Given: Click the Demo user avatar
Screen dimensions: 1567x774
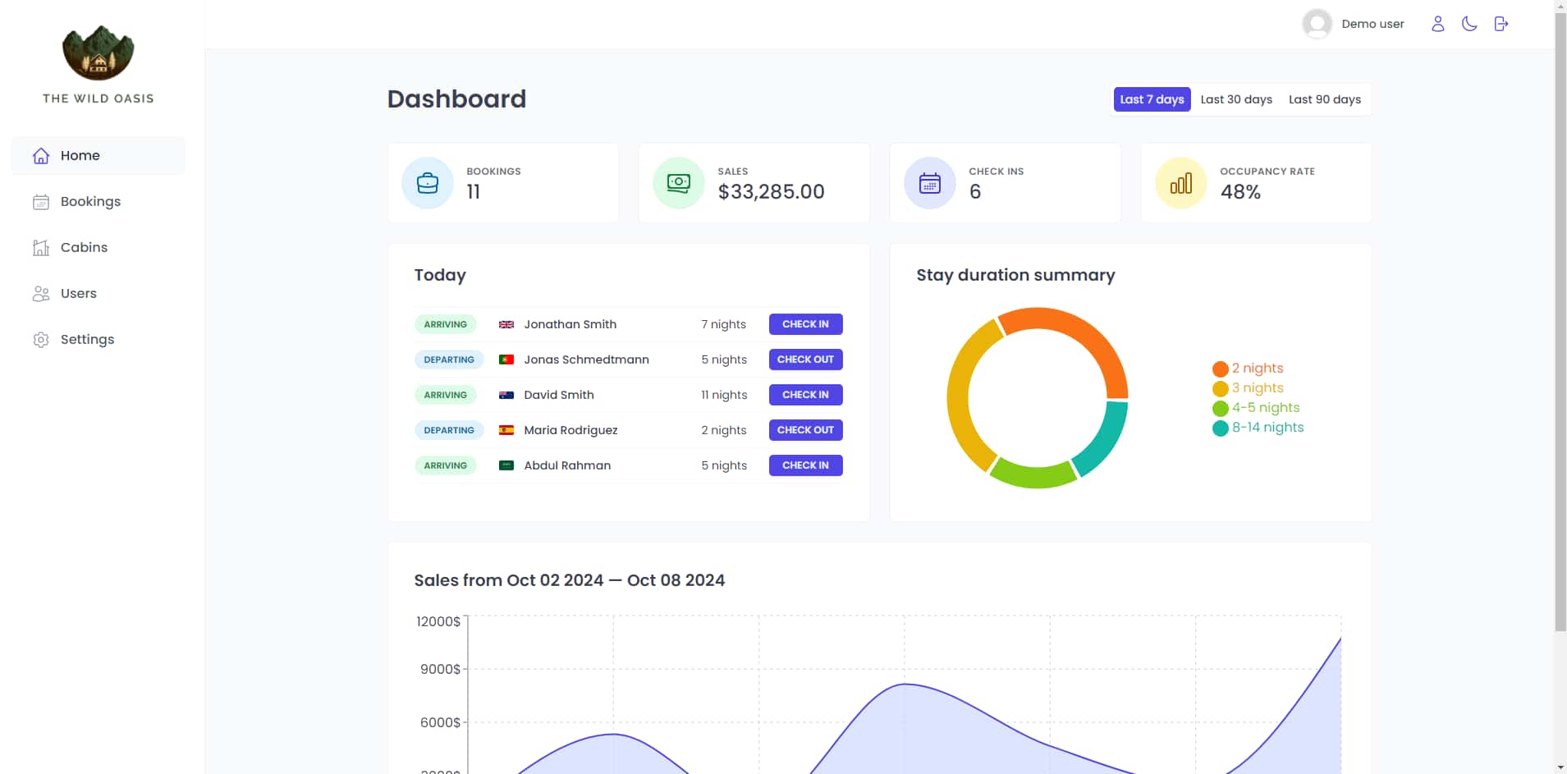Looking at the screenshot, I should coord(1317,24).
